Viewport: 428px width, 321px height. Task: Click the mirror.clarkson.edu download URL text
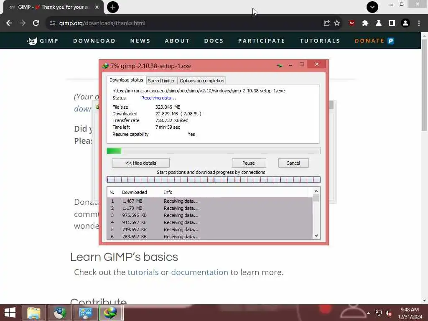tap(199, 91)
